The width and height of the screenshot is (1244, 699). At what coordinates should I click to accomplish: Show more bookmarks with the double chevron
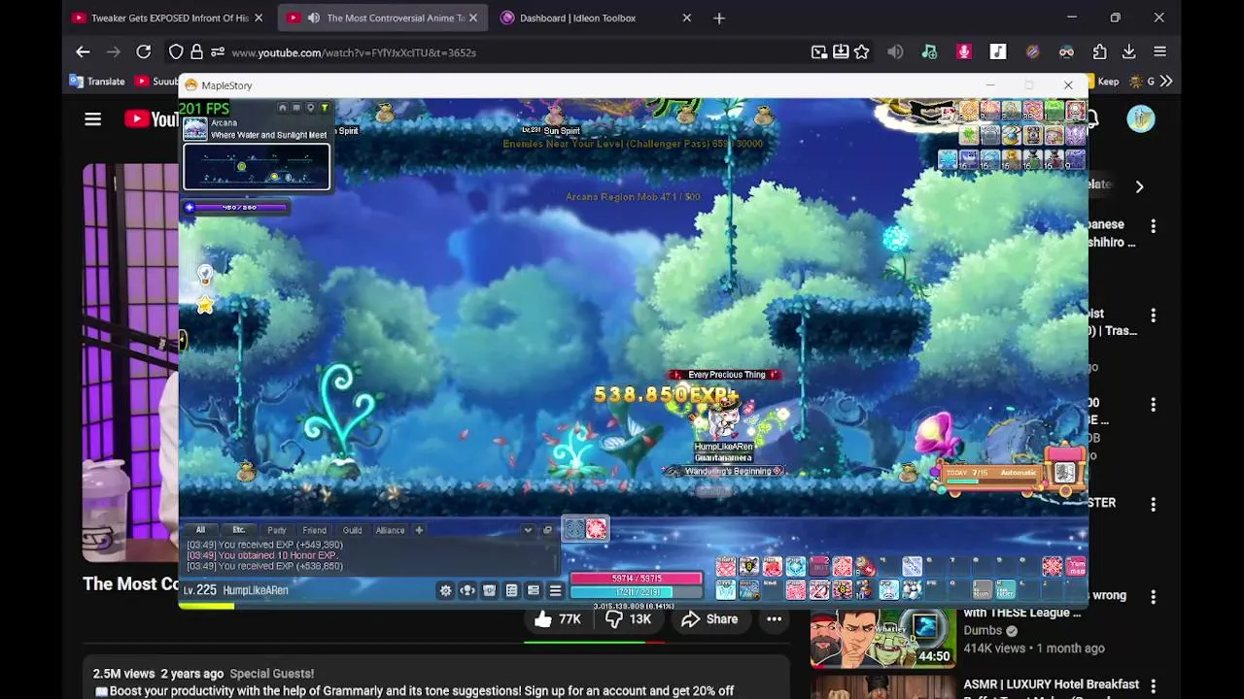coord(1166,82)
